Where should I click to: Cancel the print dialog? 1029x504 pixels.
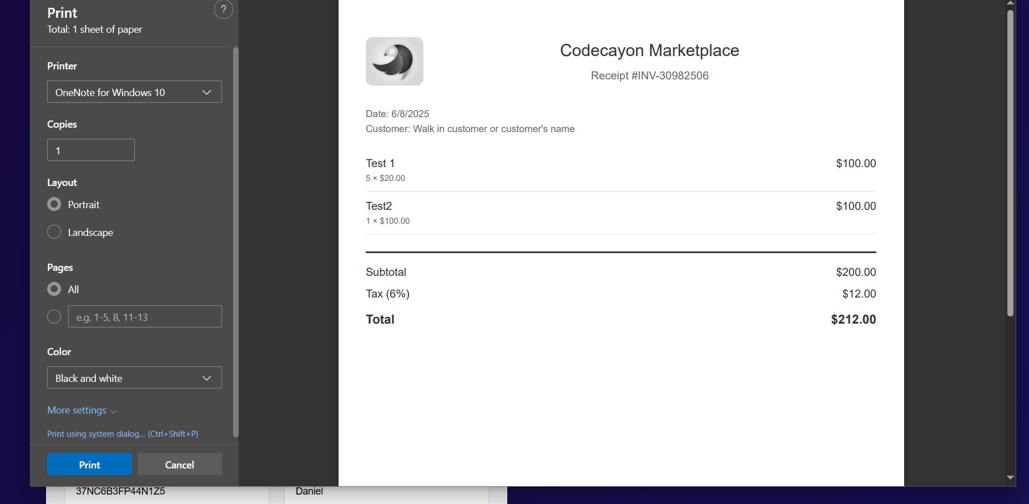point(179,465)
